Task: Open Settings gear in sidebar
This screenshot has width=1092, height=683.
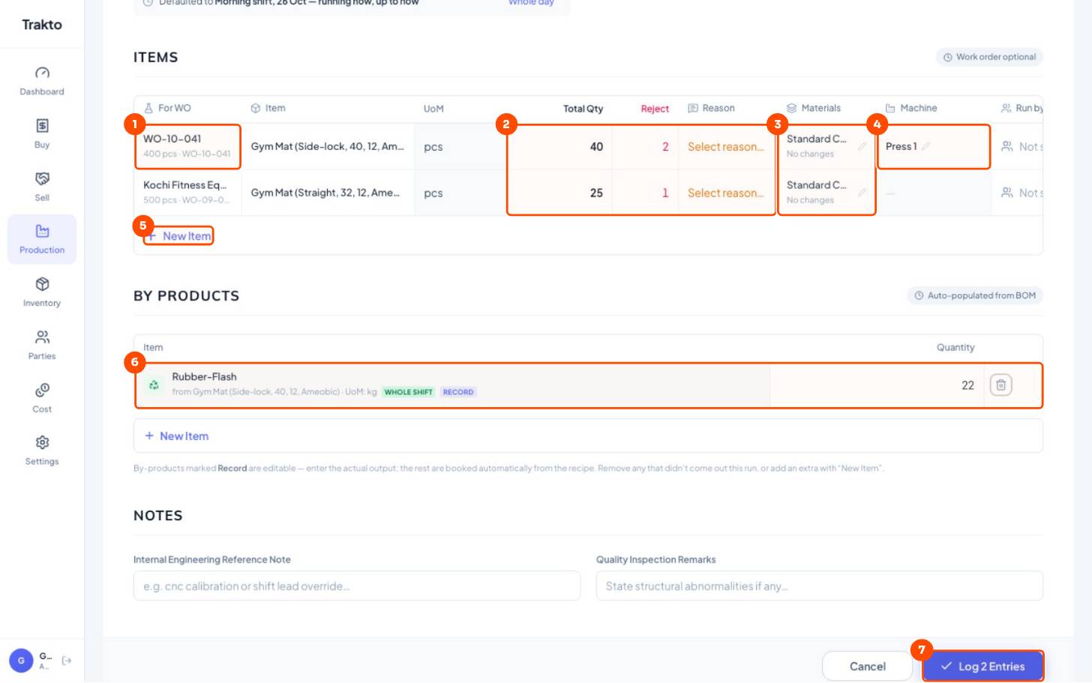Action: (x=42, y=442)
